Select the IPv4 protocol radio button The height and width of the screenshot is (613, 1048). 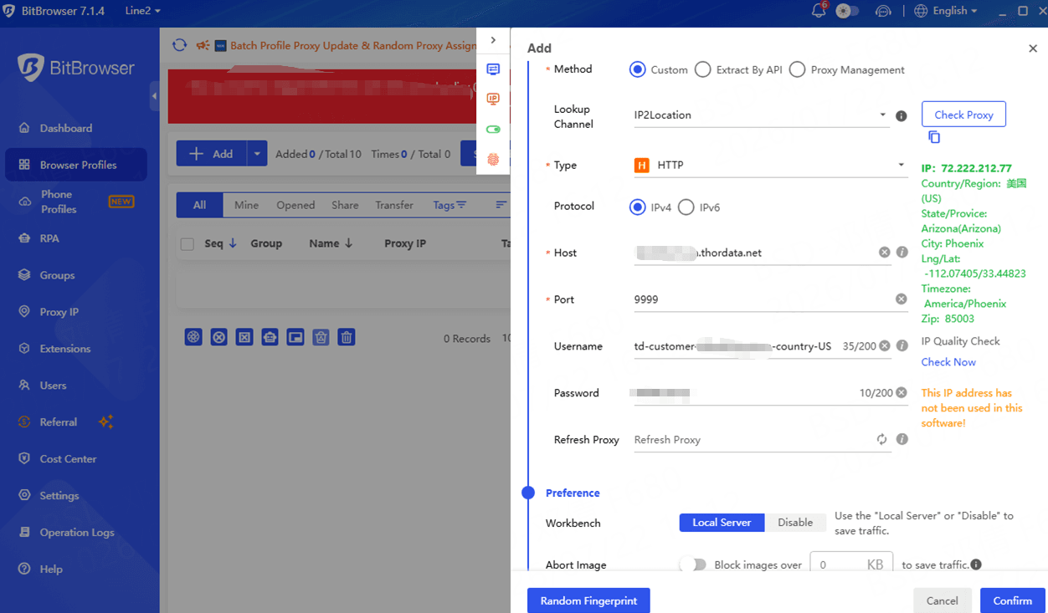point(638,207)
